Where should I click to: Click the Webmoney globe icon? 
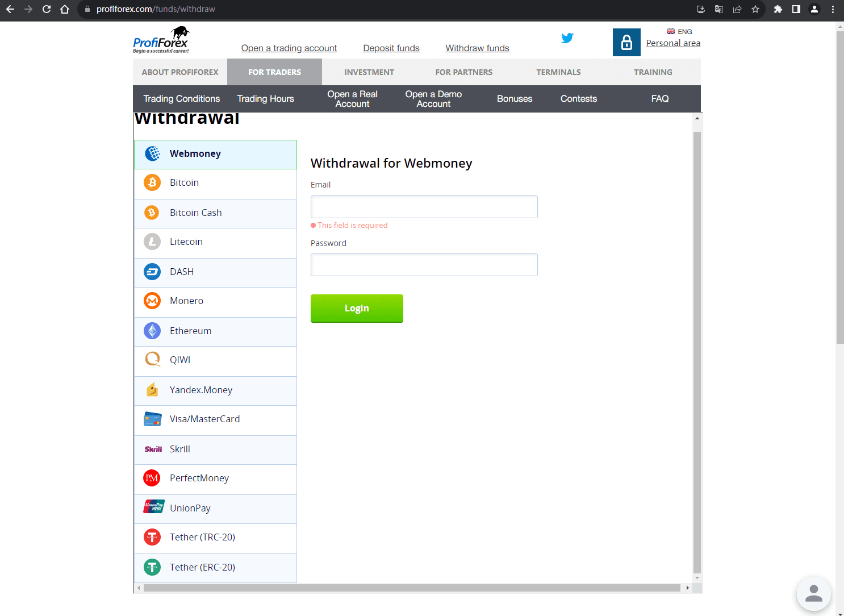tap(152, 153)
